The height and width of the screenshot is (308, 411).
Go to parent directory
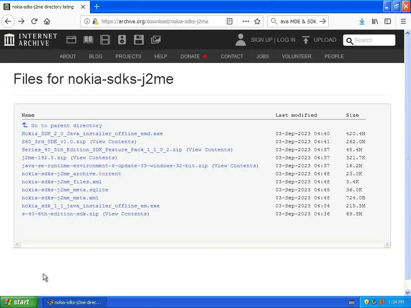62,126
